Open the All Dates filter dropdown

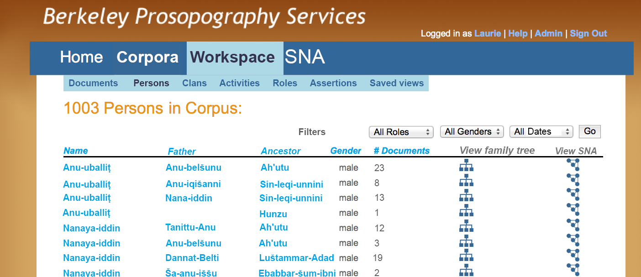click(541, 131)
